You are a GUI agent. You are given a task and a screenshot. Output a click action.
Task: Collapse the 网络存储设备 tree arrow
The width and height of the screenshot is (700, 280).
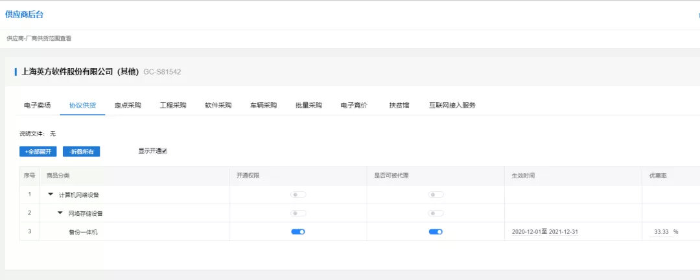(60, 213)
